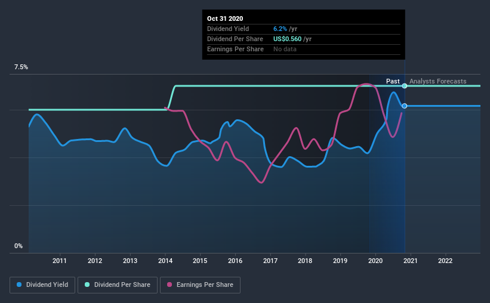Image resolution: width=490 pixels, height=303 pixels.
Task: Select the teal dividend per share data point marker
Action: [x=405, y=86]
